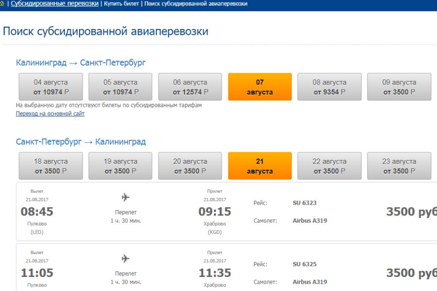Pick the 20 августа return date tab
This screenshot has height=291, width=437.
coord(190,166)
